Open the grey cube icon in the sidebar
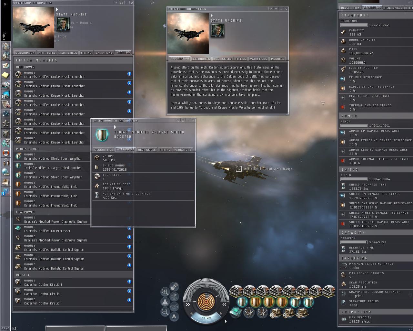 point(5,133)
